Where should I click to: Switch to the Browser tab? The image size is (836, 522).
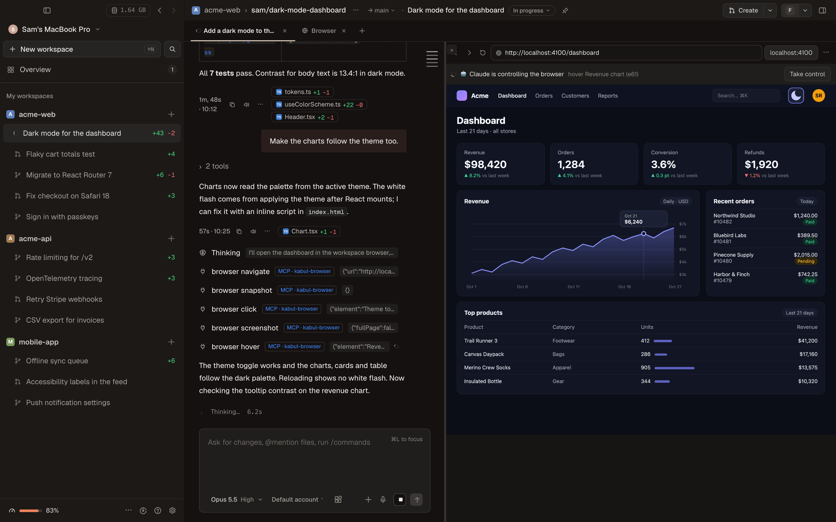[x=324, y=31]
